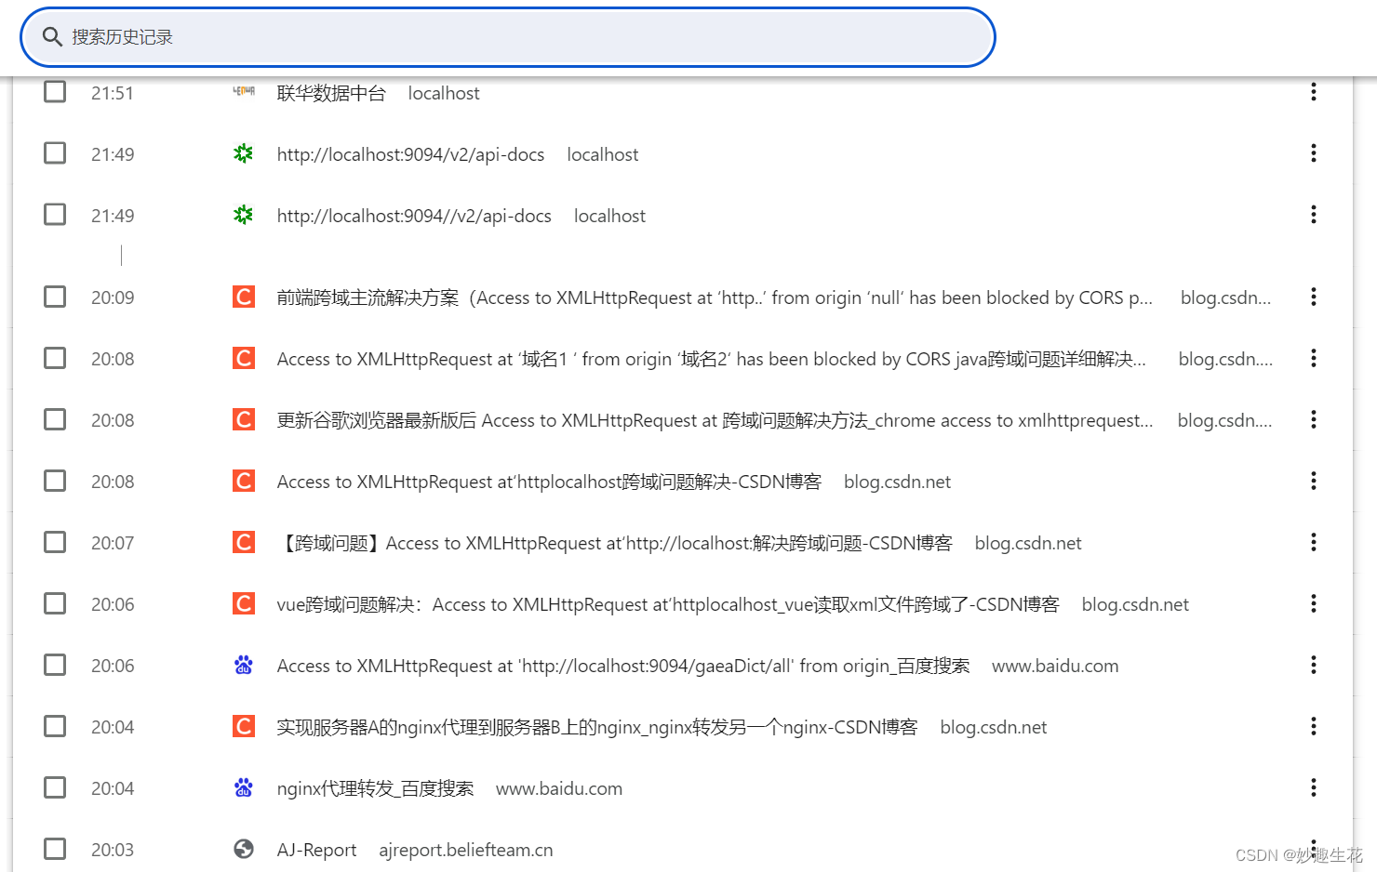This screenshot has width=1377, height=872.
Task: Click the Baidu icon beside the nginx search entry
Action: [243, 787]
